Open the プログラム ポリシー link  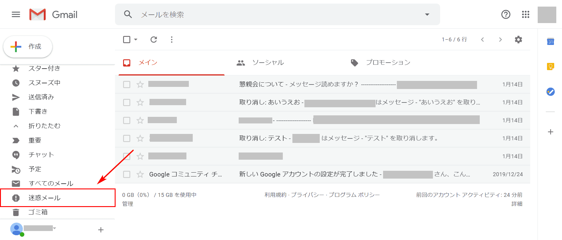(x=354, y=195)
